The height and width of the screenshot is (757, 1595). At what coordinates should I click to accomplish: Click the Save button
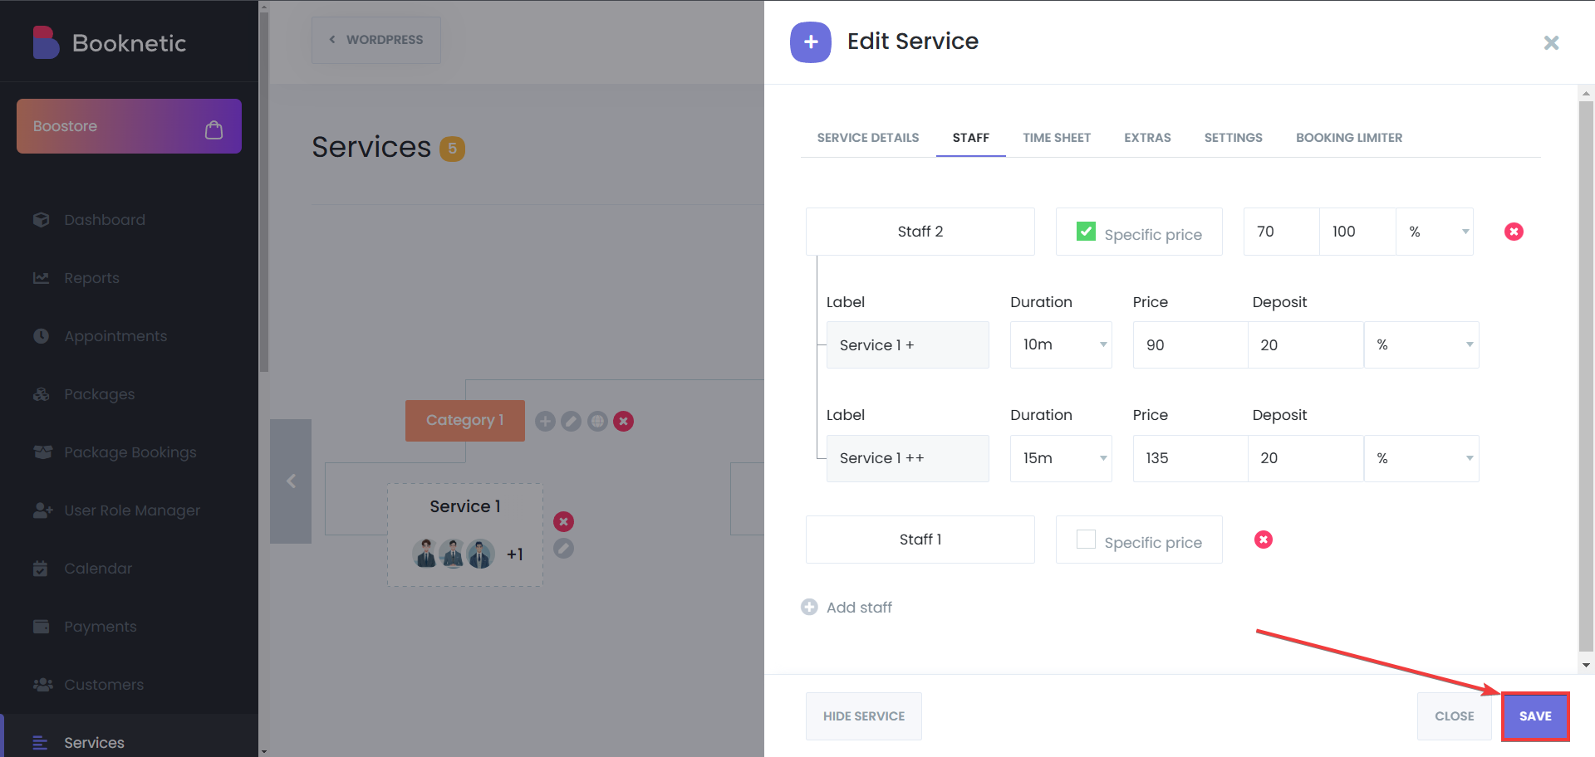[1535, 716]
